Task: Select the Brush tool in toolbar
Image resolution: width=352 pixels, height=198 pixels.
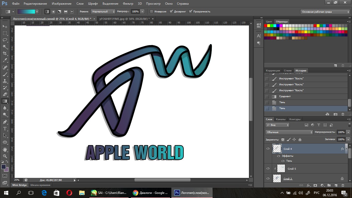Action: coord(5,74)
